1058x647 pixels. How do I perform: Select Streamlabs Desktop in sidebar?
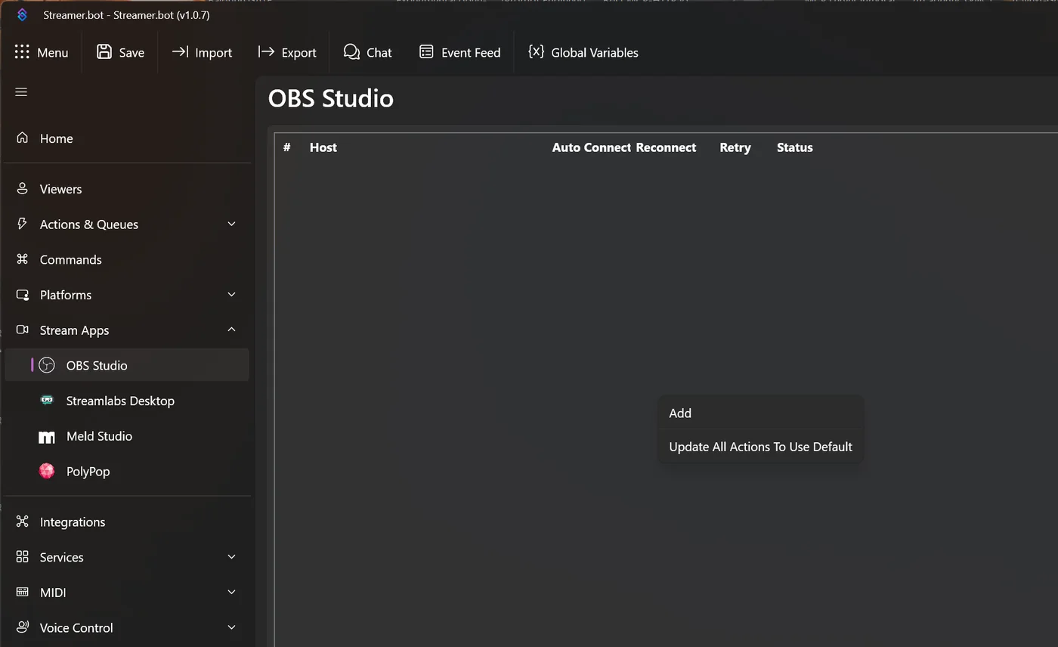click(120, 401)
